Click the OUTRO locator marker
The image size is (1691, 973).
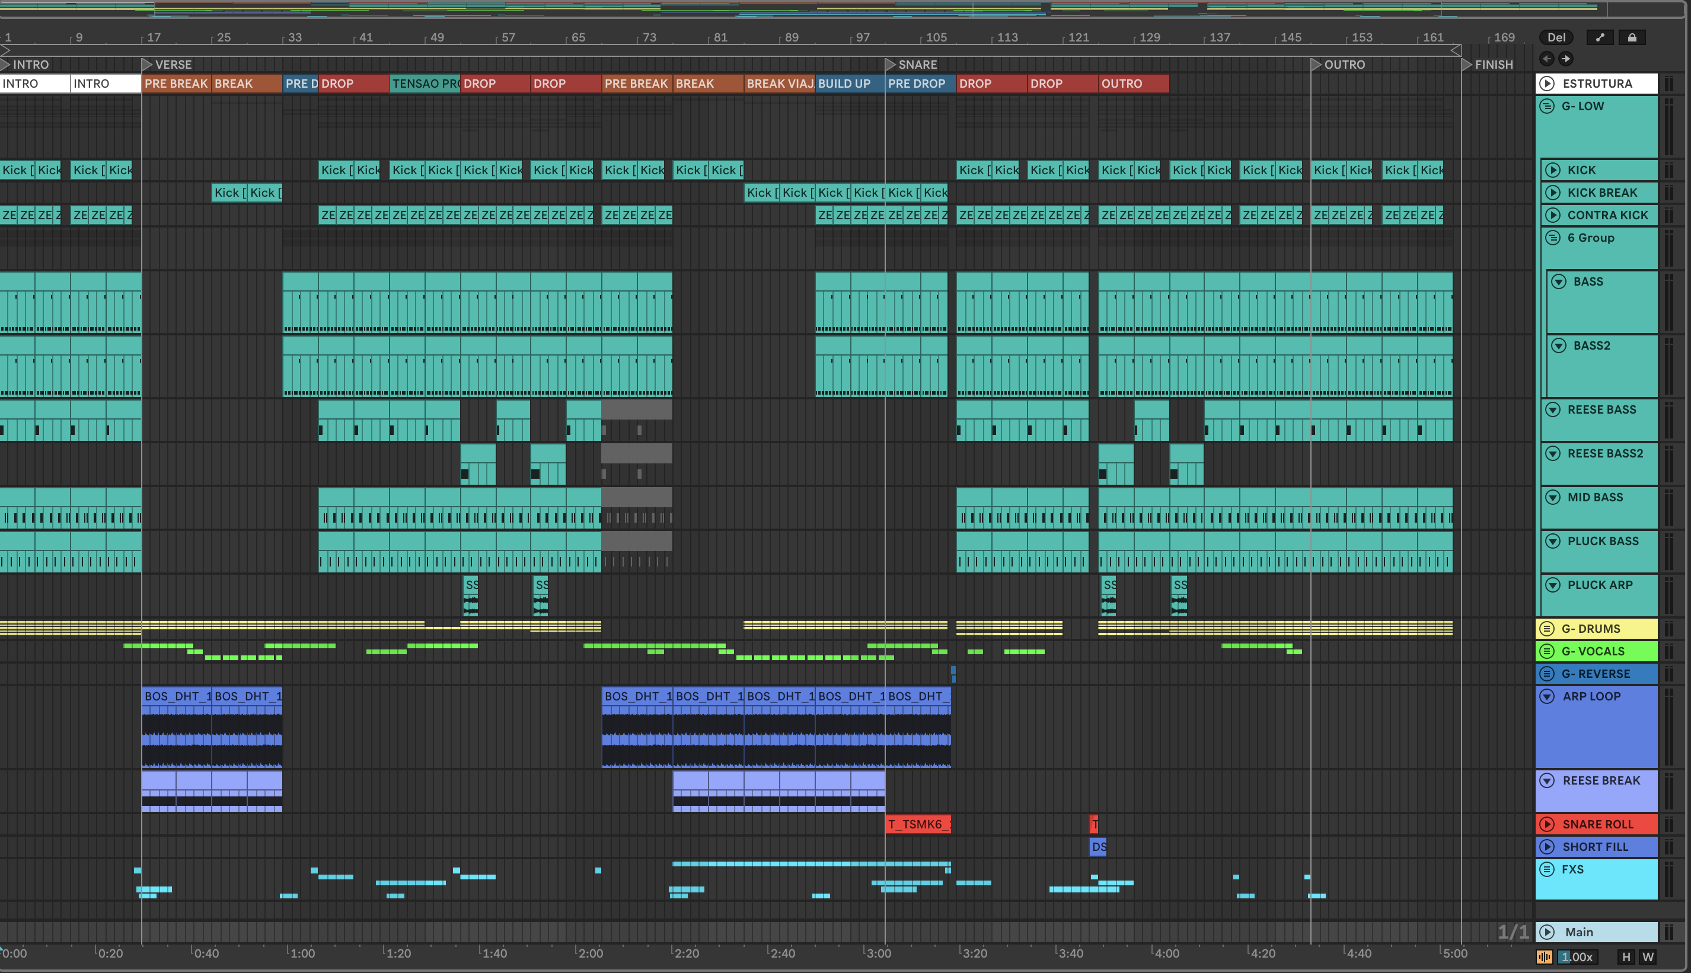(x=1316, y=65)
